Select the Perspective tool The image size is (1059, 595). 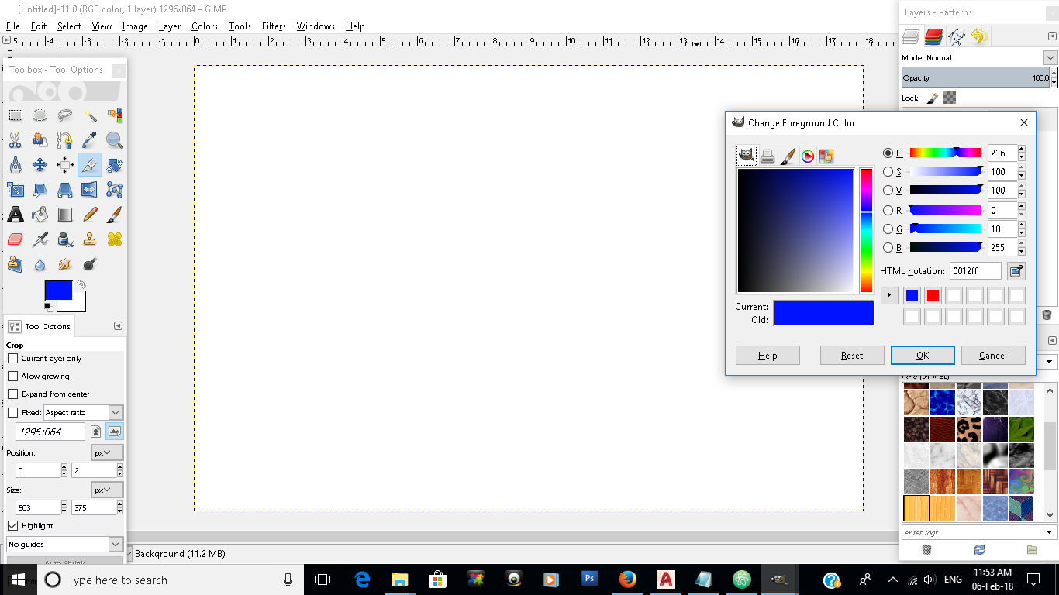click(x=65, y=190)
